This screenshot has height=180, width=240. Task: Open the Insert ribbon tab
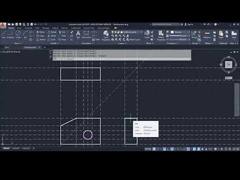[19, 28]
